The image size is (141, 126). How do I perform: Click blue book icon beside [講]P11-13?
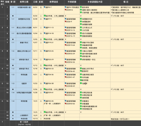click(45, 27)
